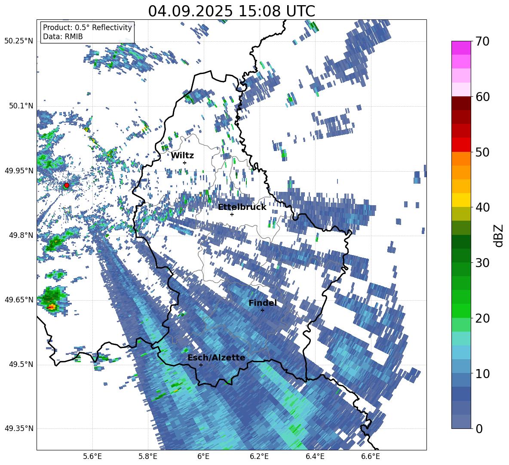
Task: Click the 60 value on the colorbar
Action: pos(482,97)
